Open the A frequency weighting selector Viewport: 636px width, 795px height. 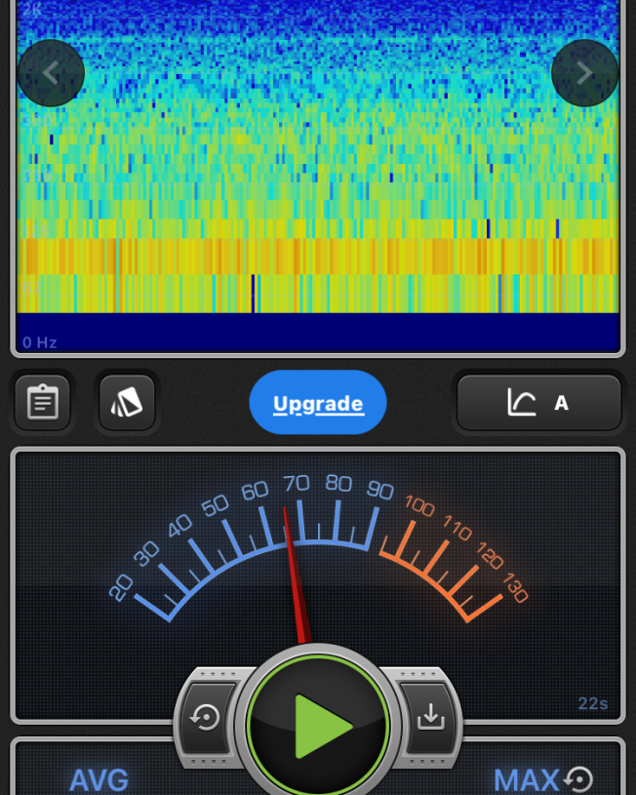[538, 403]
